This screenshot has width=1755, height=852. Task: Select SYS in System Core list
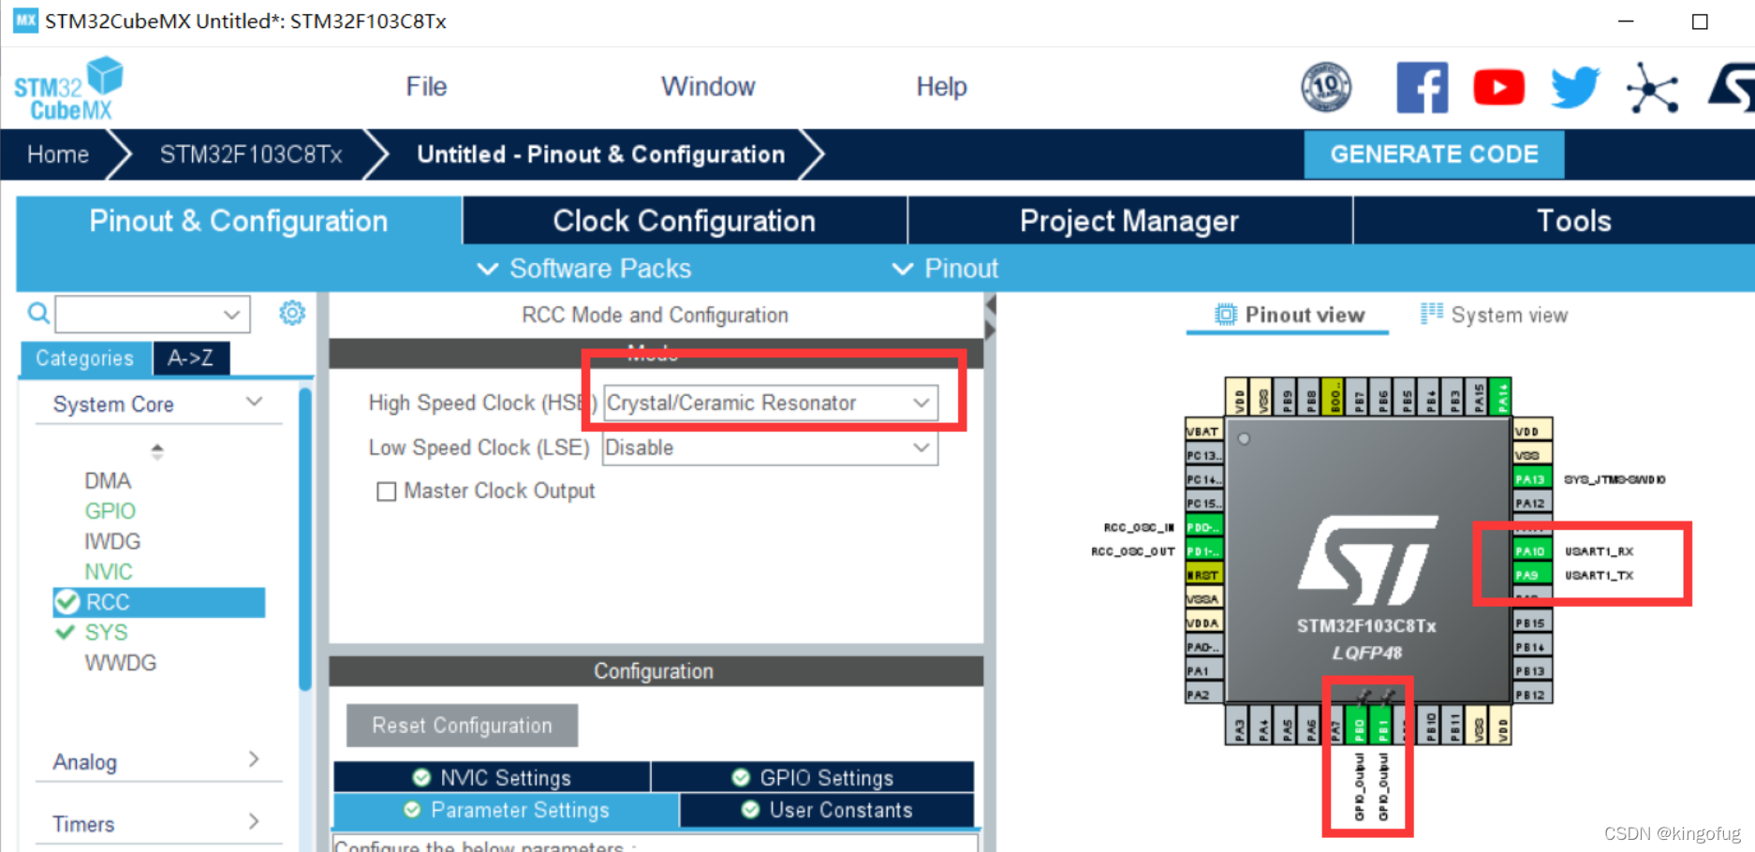pyautogui.click(x=106, y=633)
